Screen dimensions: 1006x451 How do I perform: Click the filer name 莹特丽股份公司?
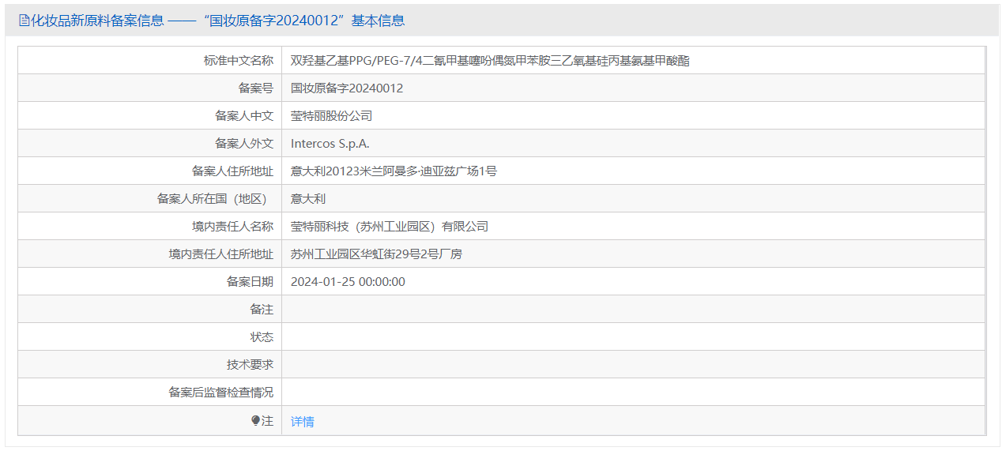331,115
